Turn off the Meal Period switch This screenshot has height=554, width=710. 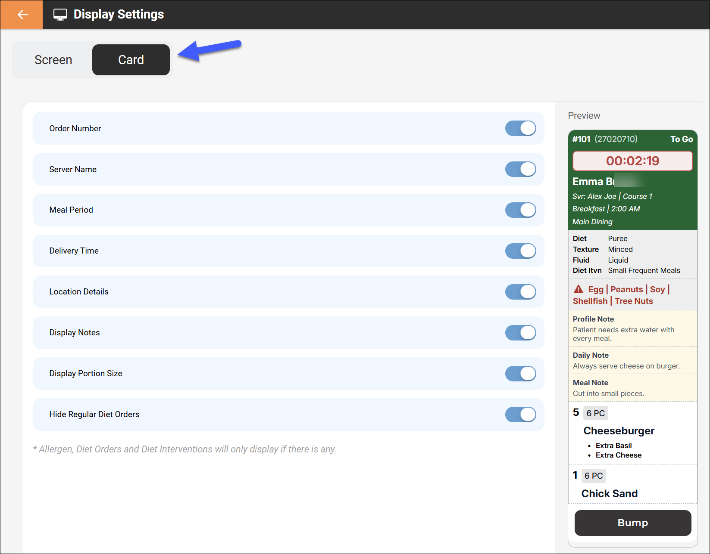(x=520, y=210)
